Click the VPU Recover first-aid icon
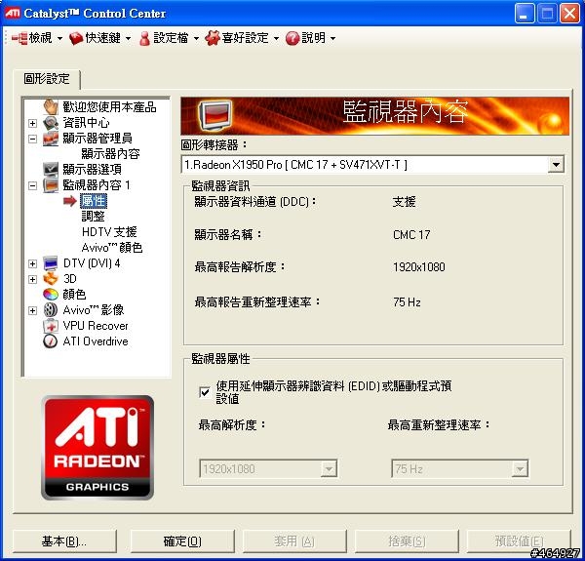The width and height of the screenshot is (585, 561). (51, 326)
